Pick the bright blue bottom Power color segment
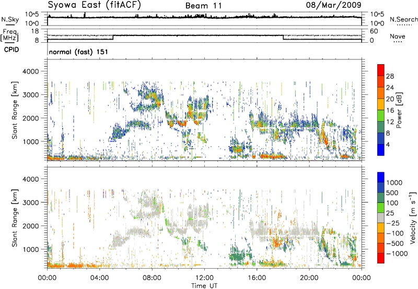The height and width of the screenshot is (289, 418). (x=381, y=150)
